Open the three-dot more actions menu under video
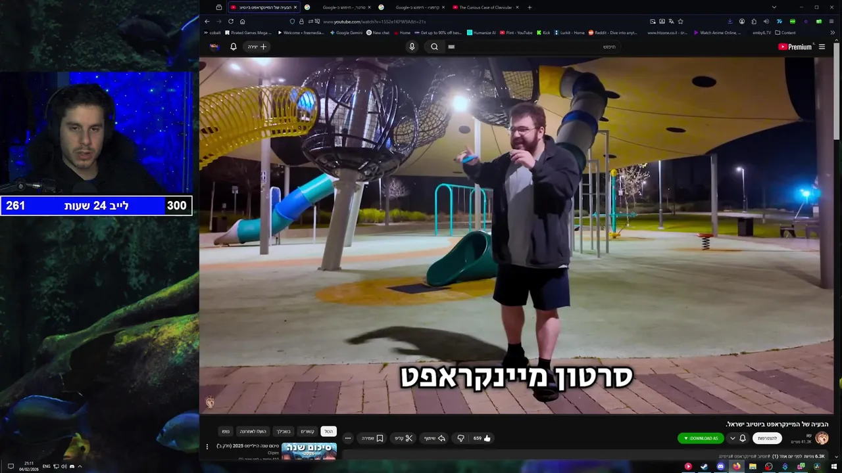The height and width of the screenshot is (473, 842). tap(348, 438)
